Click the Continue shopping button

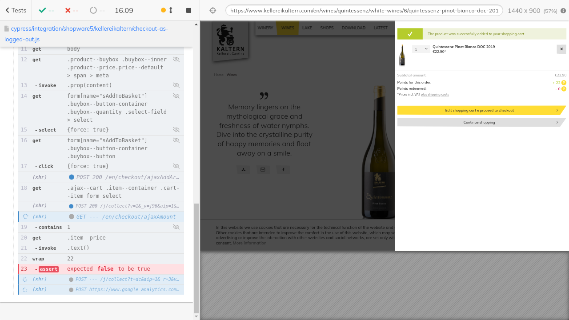pos(479,122)
